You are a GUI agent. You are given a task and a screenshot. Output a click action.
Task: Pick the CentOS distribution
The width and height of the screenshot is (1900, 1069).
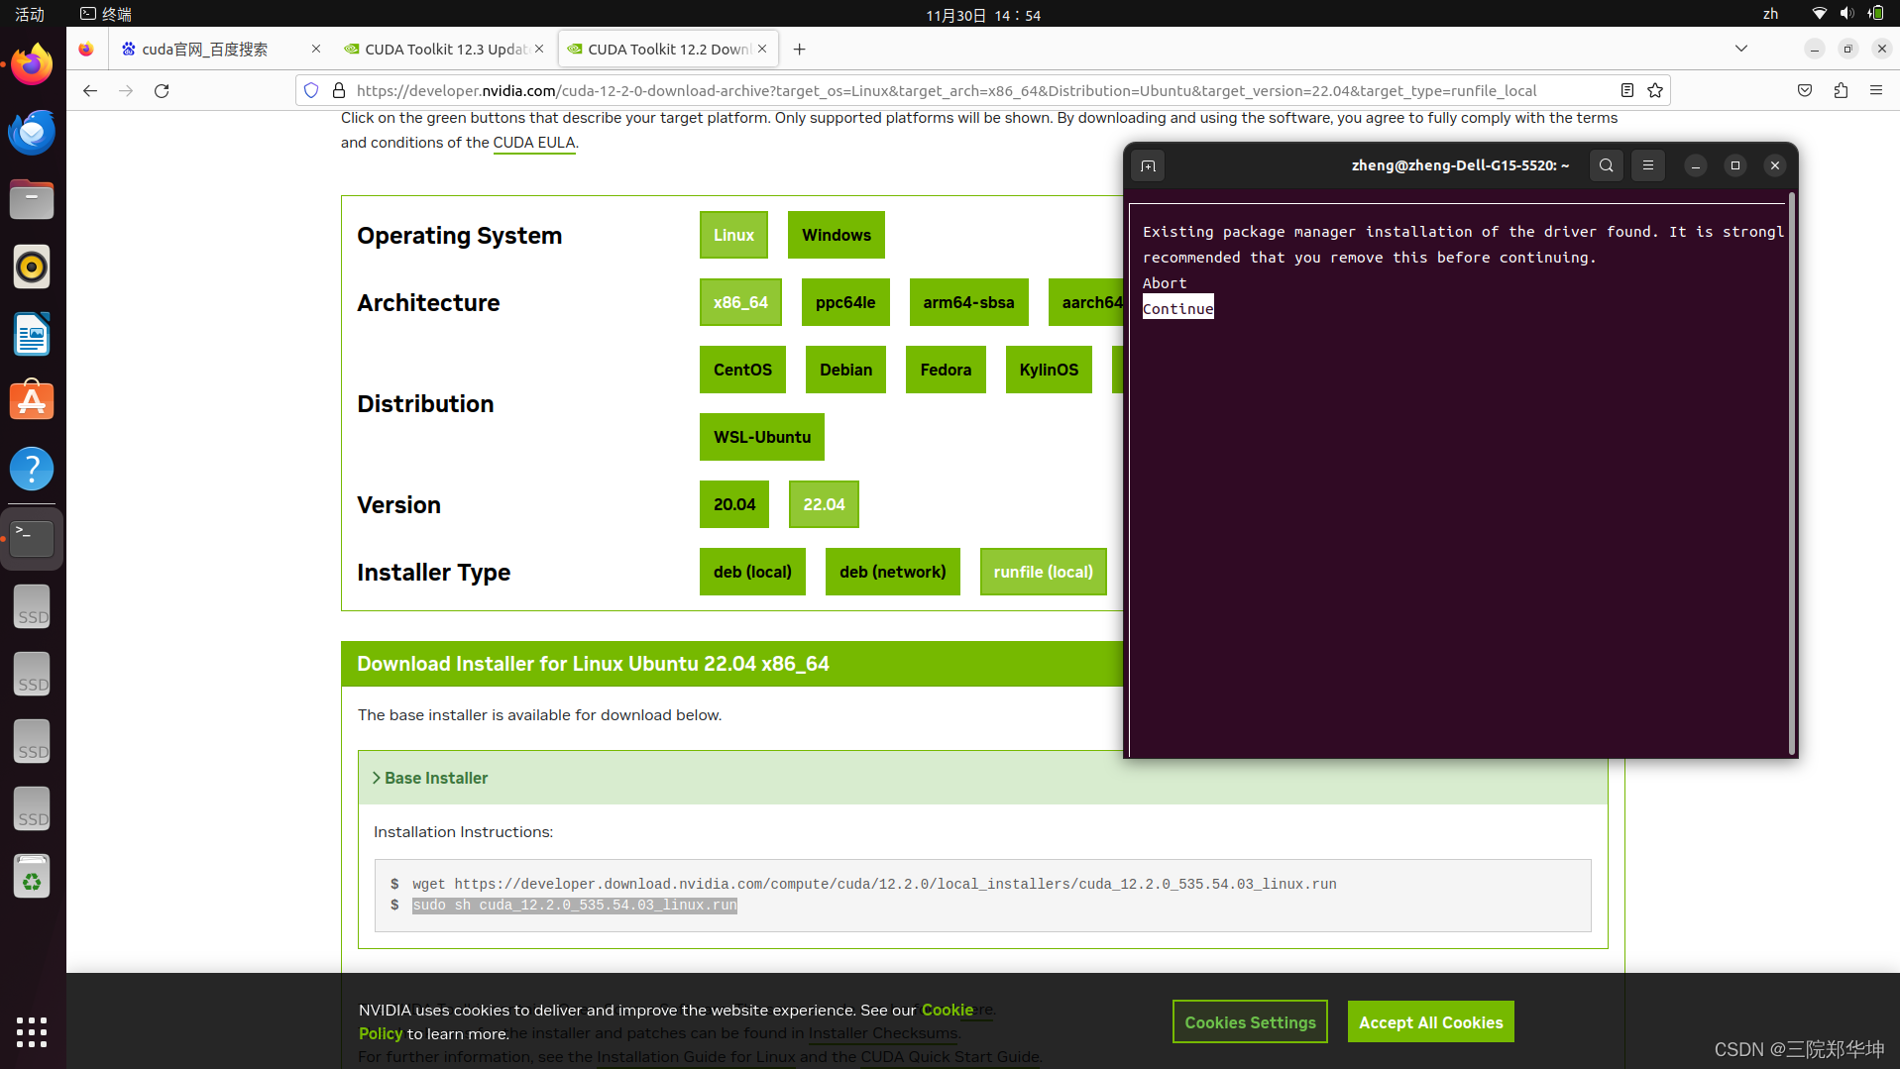click(x=742, y=371)
